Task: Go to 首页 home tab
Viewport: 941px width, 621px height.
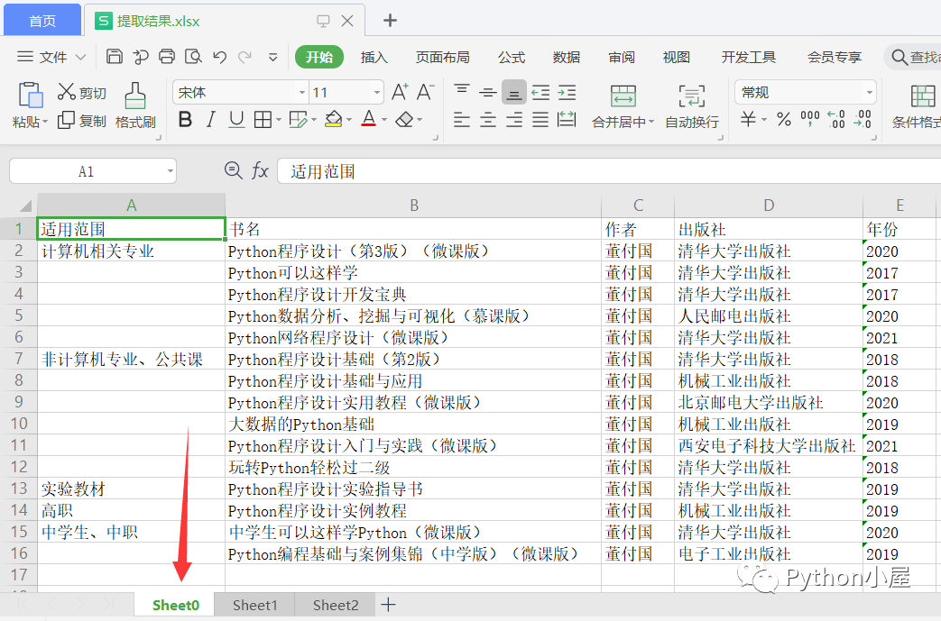Action: 42,21
